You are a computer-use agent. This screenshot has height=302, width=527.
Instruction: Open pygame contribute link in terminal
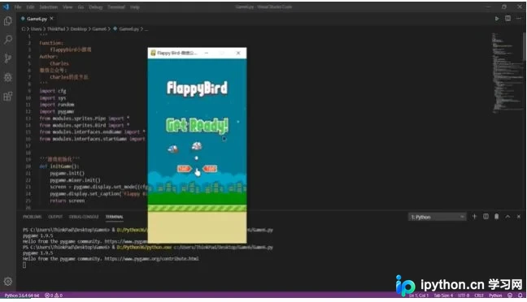151,259
